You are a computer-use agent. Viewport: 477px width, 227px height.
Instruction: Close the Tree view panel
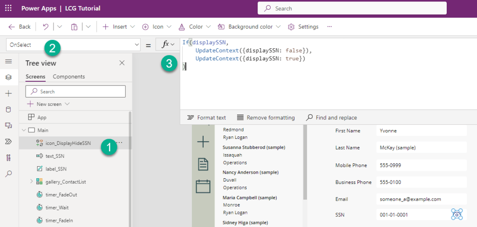point(122,63)
